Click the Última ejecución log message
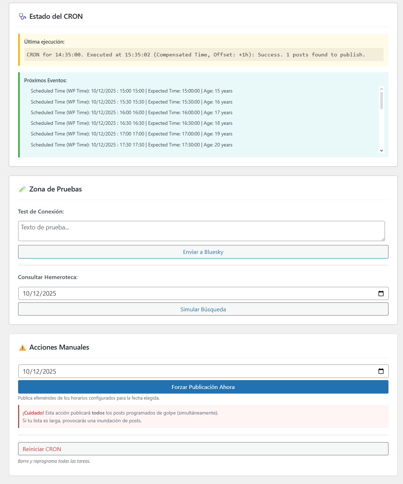The image size is (403, 484). tap(196, 55)
